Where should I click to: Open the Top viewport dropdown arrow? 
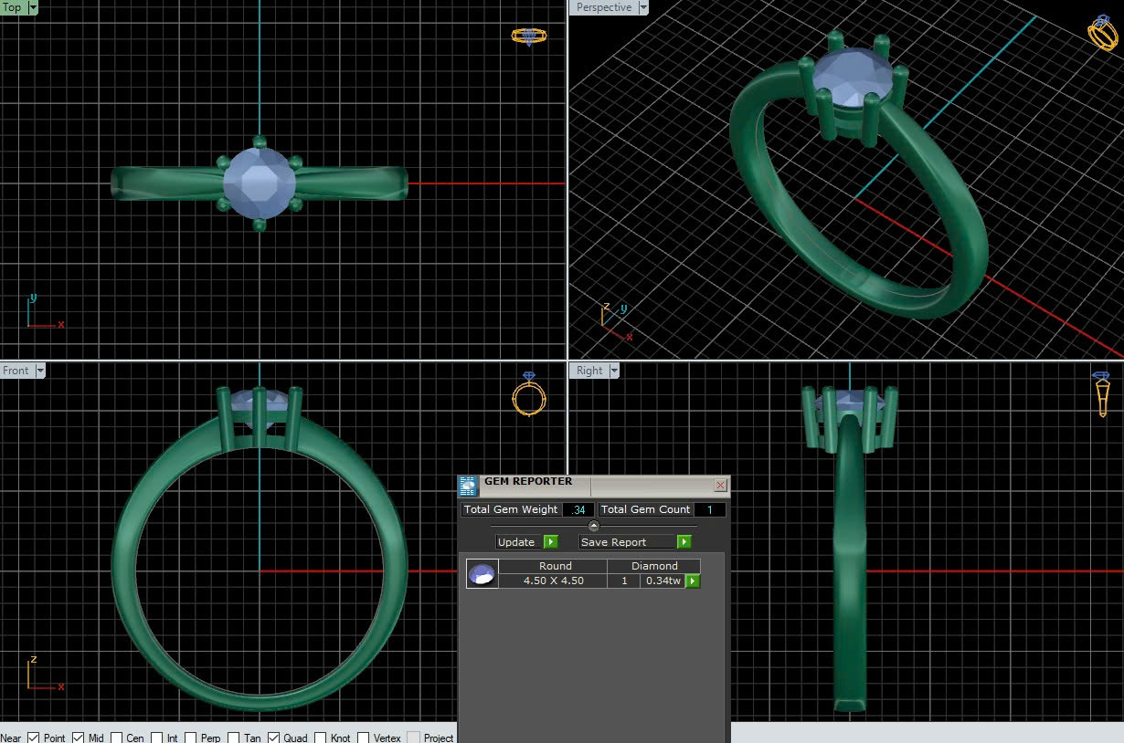click(x=34, y=7)
